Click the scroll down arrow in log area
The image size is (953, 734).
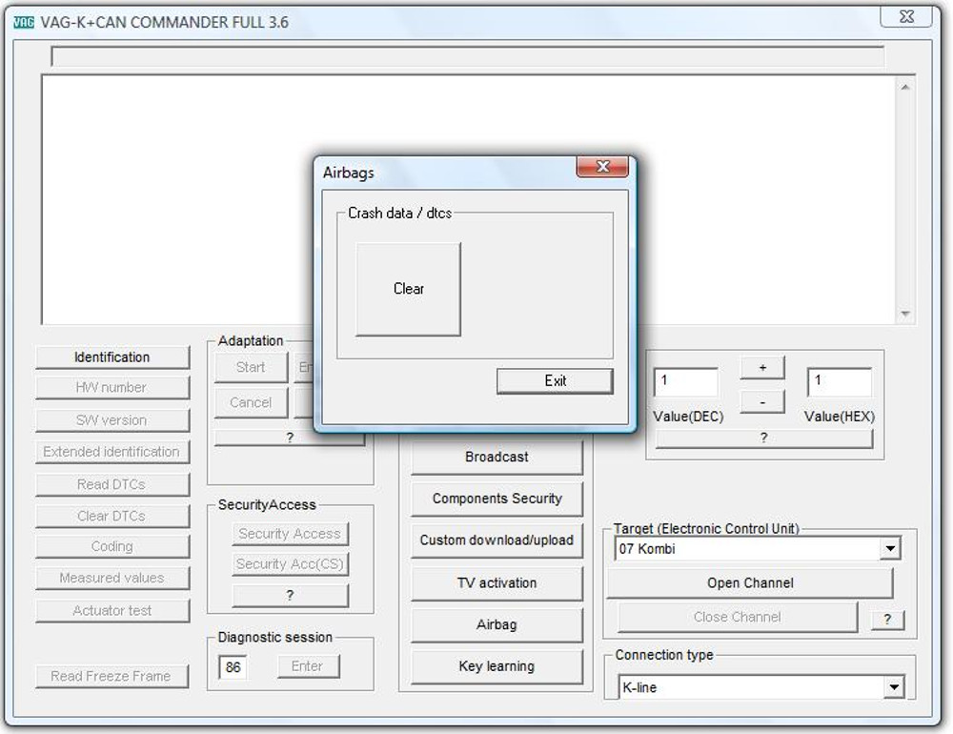click(905, 314)
